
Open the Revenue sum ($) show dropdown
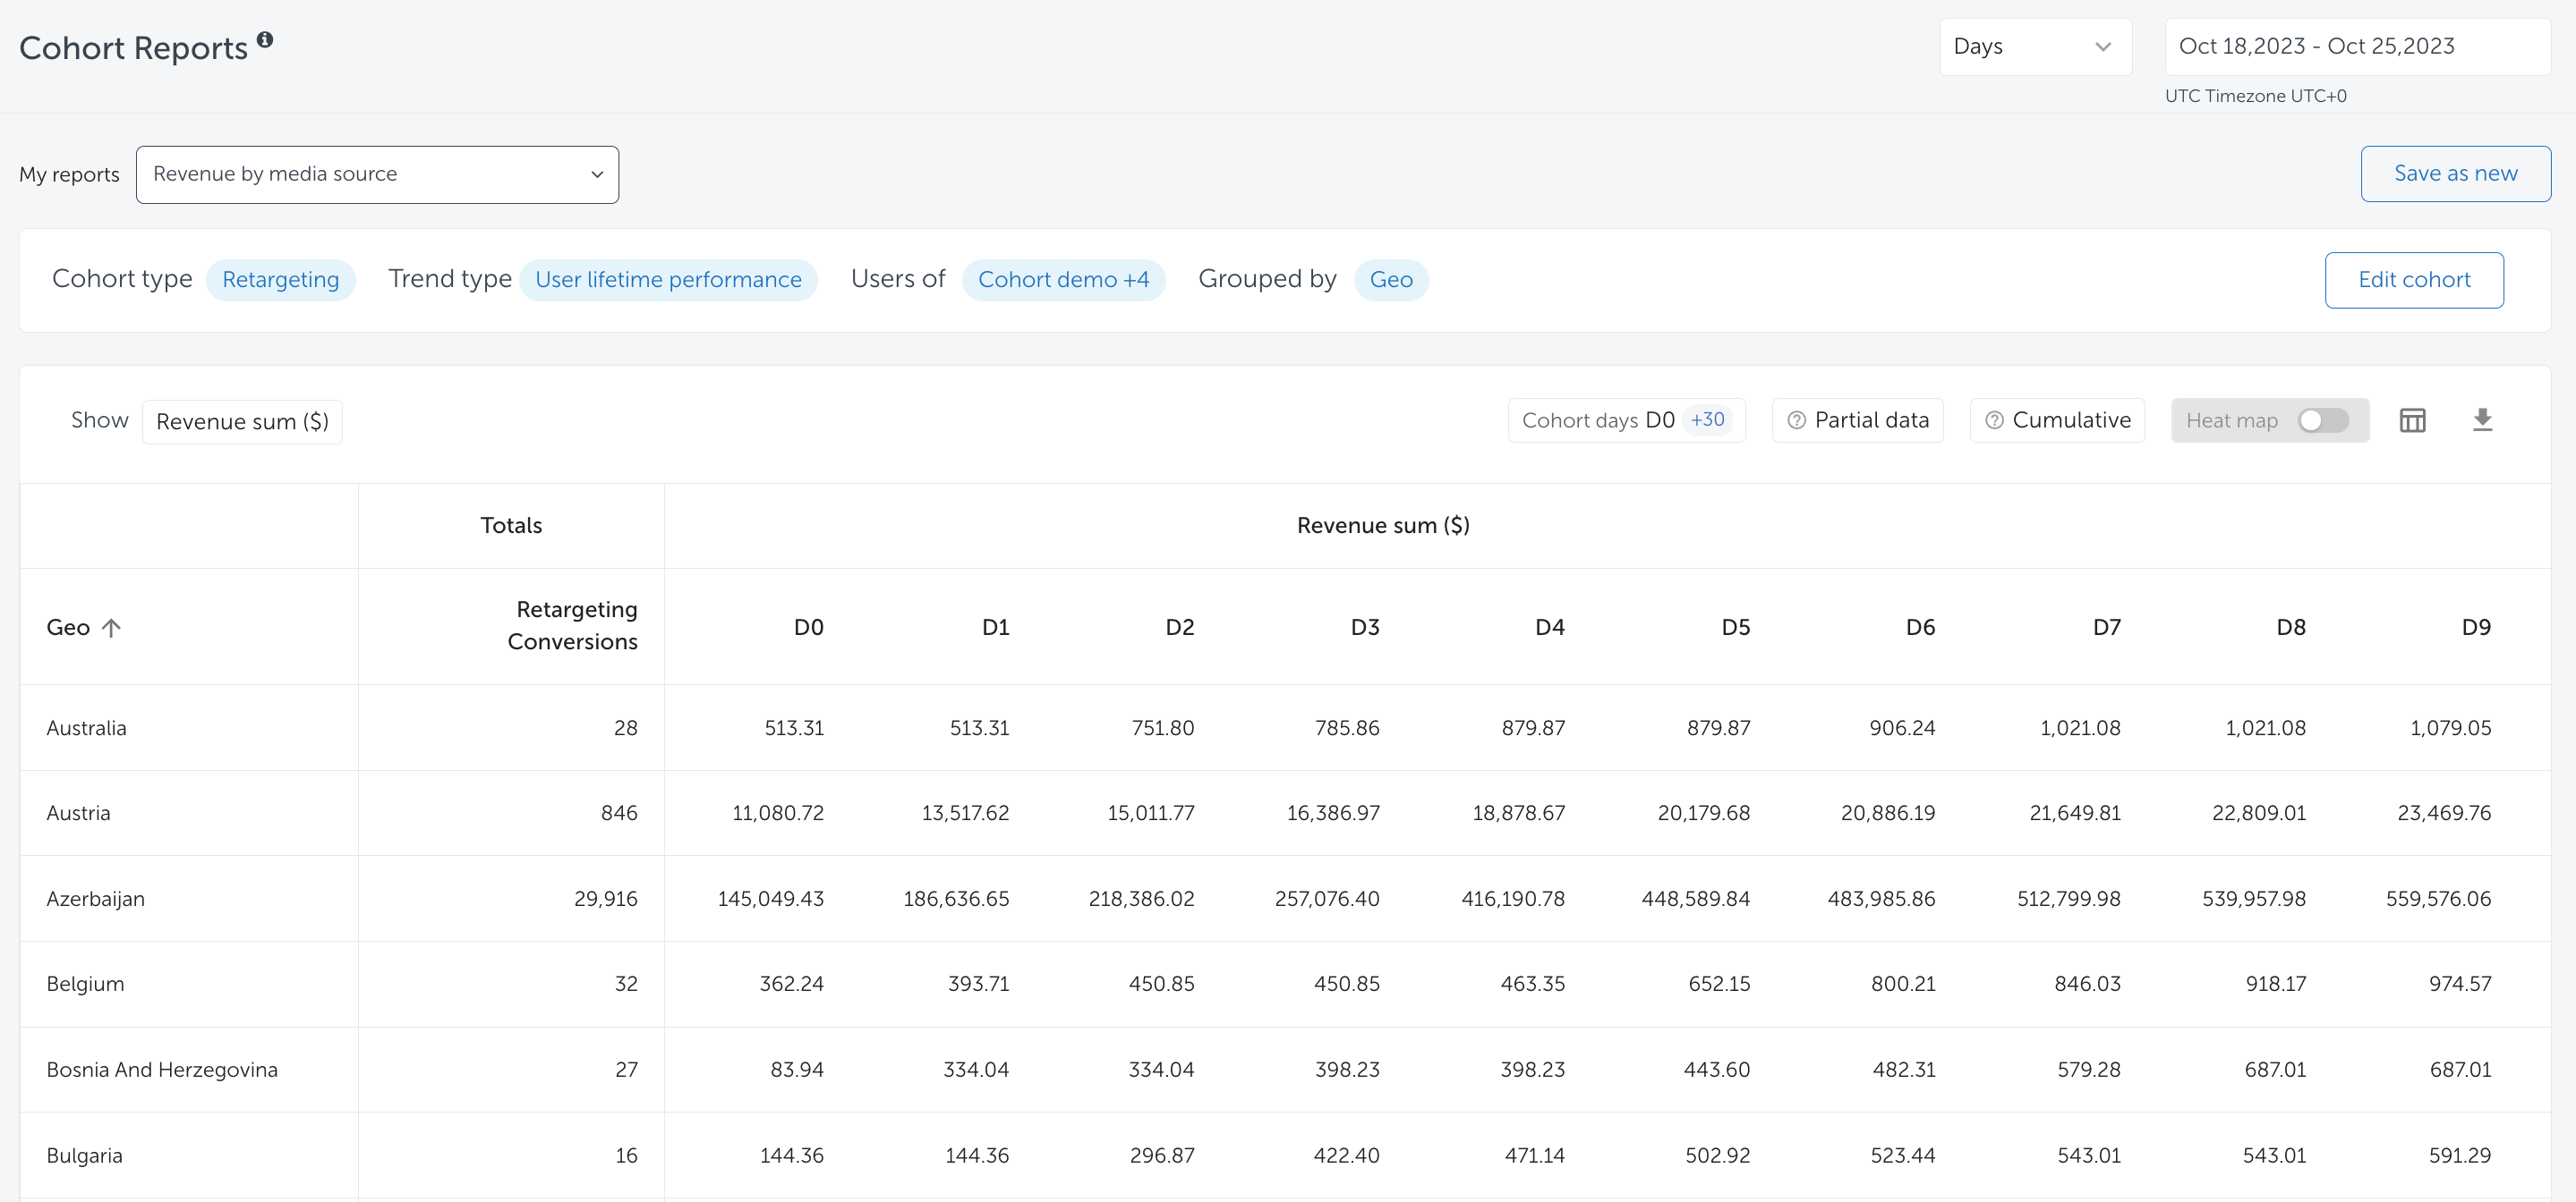pos(242,421)
